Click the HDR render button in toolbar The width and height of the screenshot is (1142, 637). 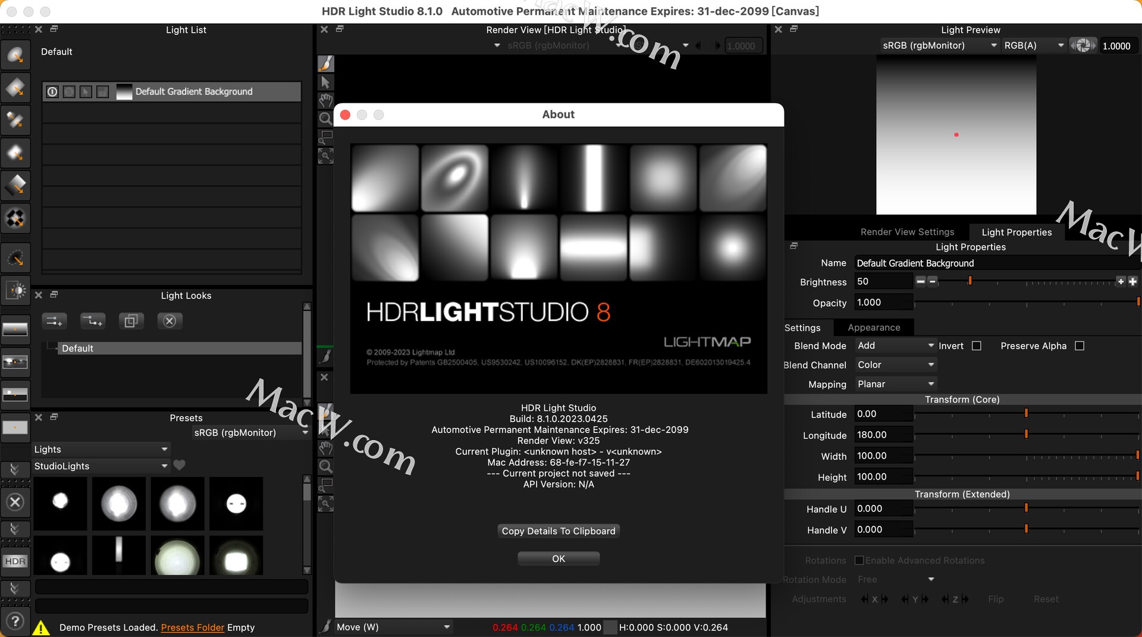click(x=15, y=561)
